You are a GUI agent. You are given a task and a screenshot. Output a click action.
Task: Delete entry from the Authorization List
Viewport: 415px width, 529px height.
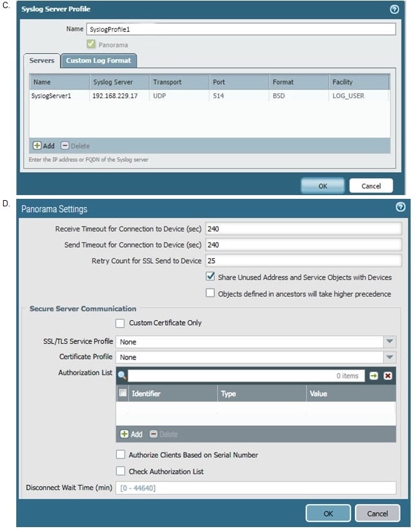(164, 434)
